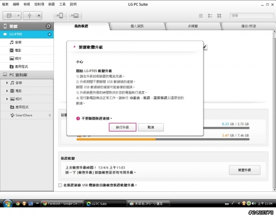Screen dimensions: 276x216
Task: Open the 說明 menu
Action: (73, 4)
